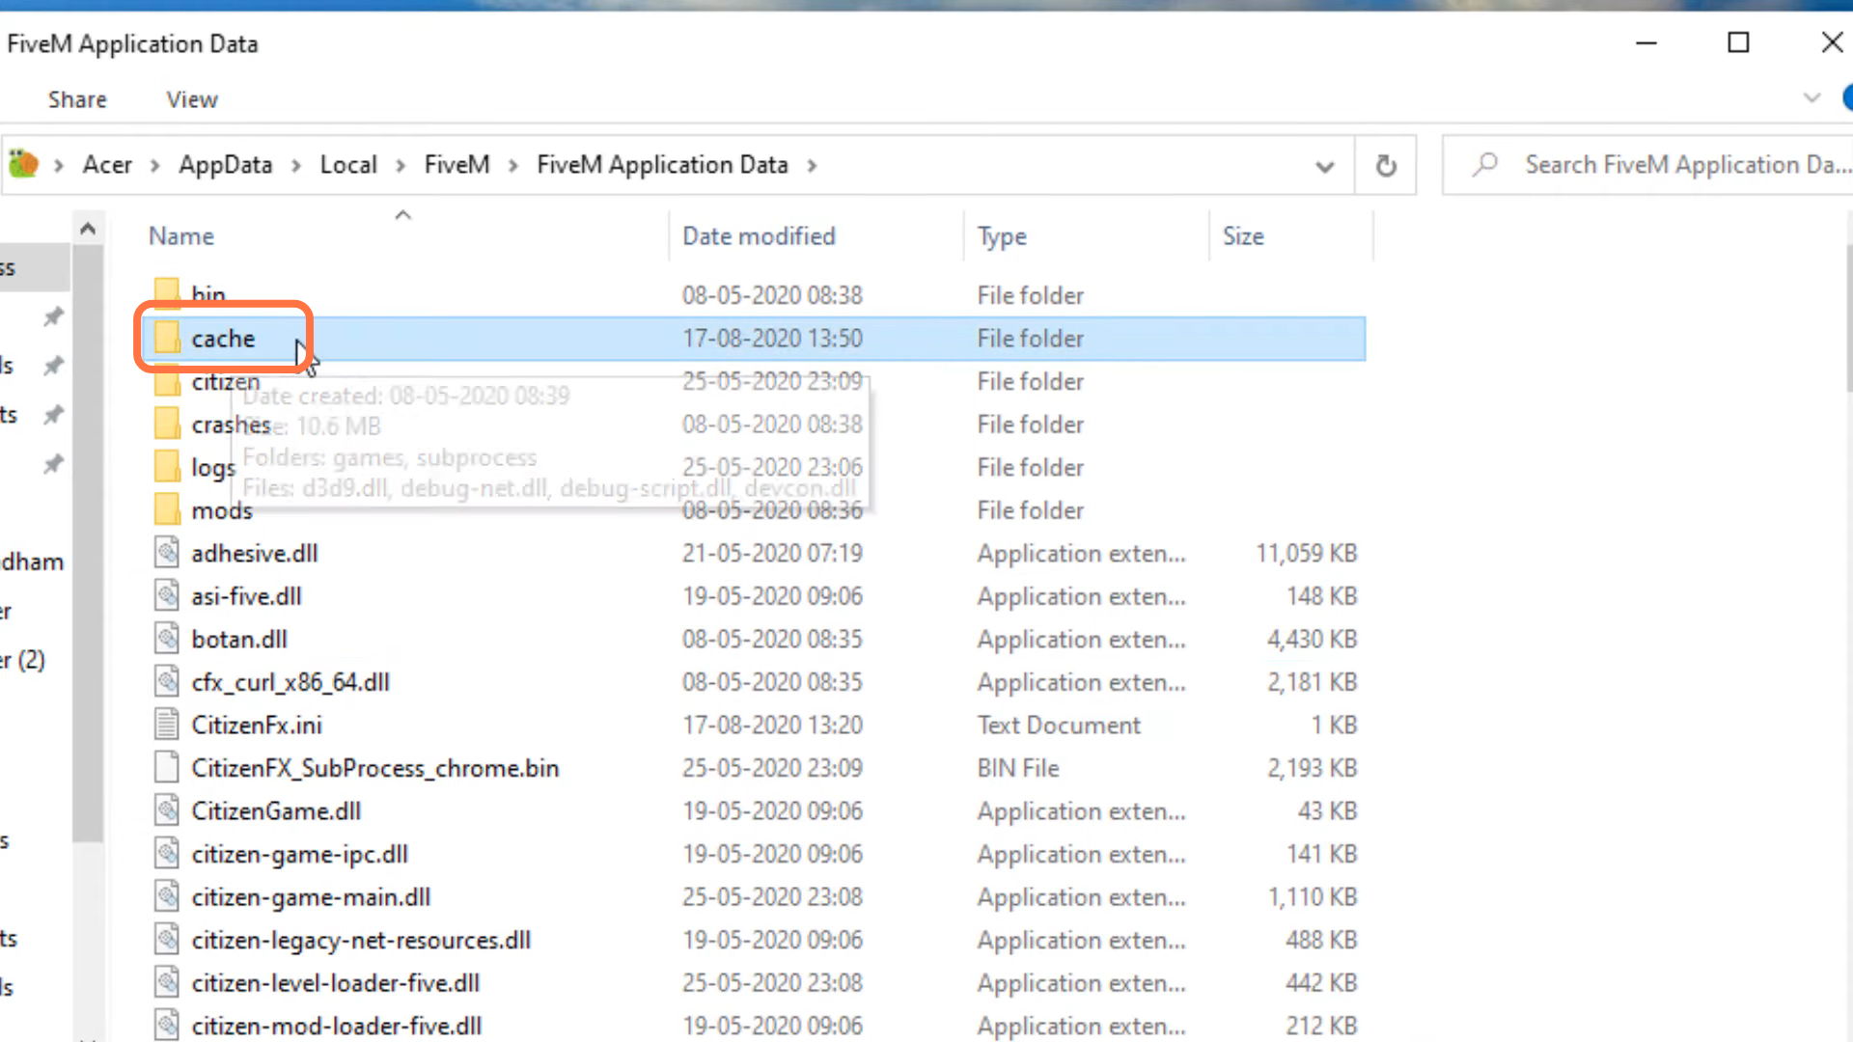
Task: Select the citizen-legacy-net-resources.dll file name
Action: [x=361, y=940]
